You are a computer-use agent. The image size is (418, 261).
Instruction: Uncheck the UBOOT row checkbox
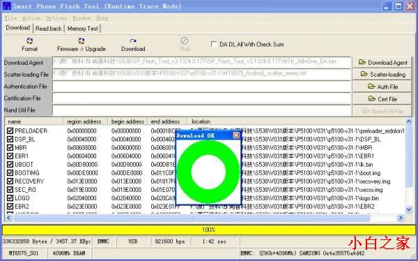click(x=10, y=165)
